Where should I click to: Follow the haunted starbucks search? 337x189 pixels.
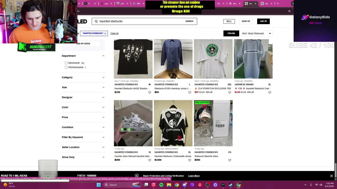tap(231, 33)
